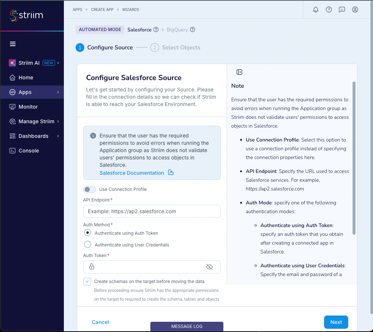Click the Next button
The height and width of the screenshot is (332, 373).
point(336,322)
